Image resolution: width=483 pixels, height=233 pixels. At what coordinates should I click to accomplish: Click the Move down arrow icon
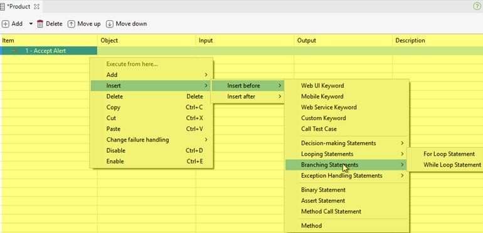pyautogui.click(x=110, y=24)
